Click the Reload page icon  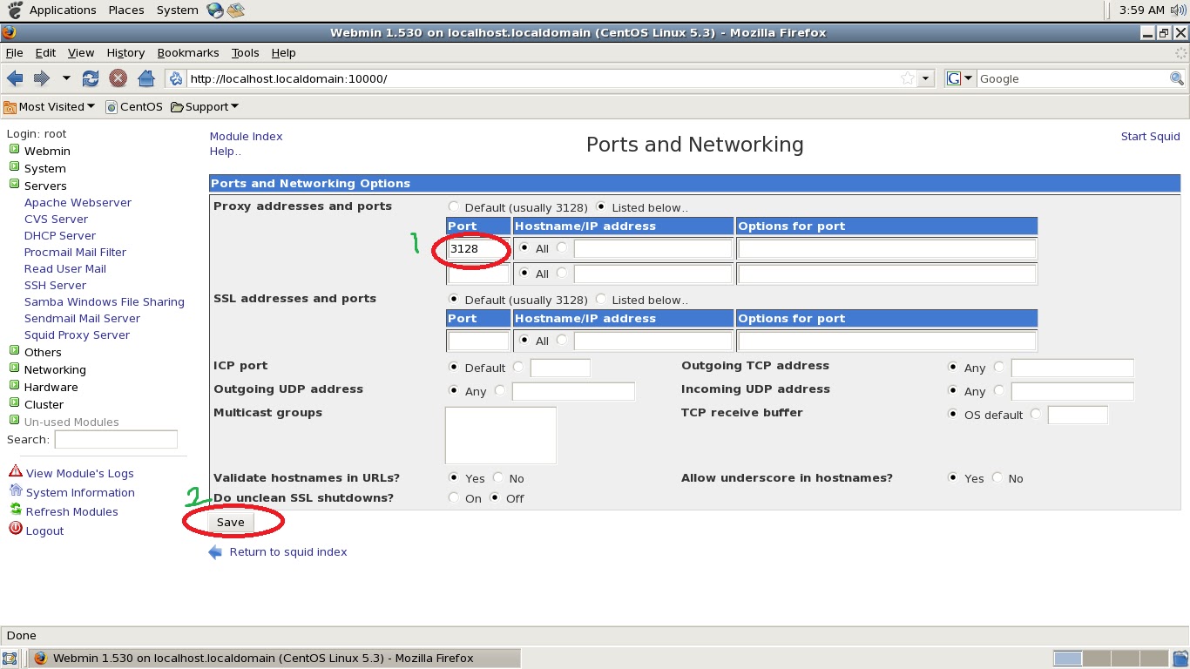coord(90,78)
